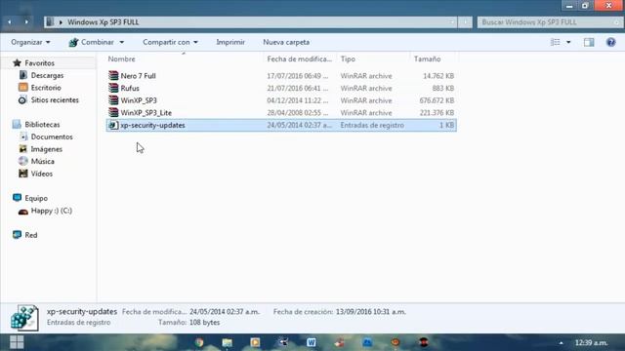Click the Imágenes library icon
The width and height of the screenshot is (625, 351).
click(x=23, y=149)
